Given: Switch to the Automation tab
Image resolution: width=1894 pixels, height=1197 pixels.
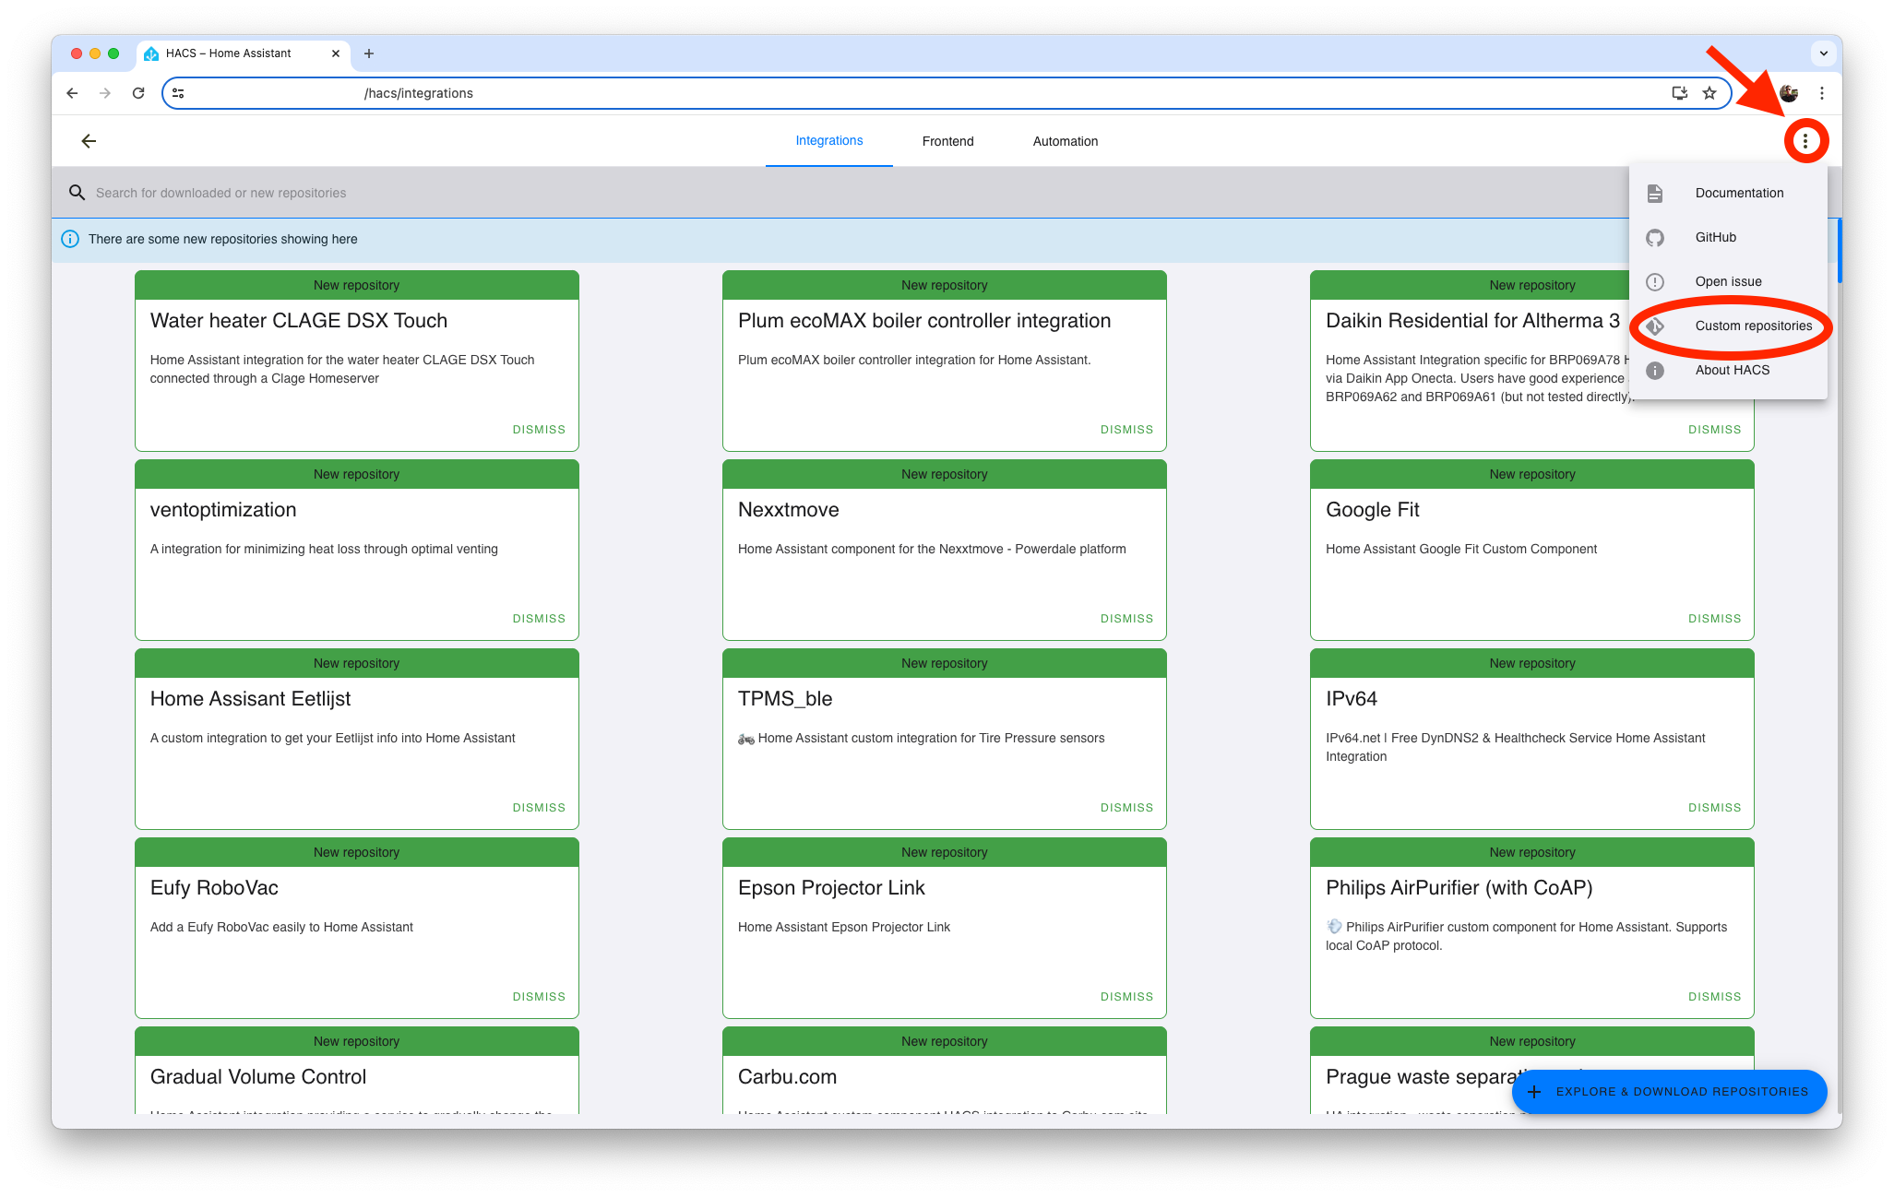Looking at the screenshot, I should tap(1065, 140).
